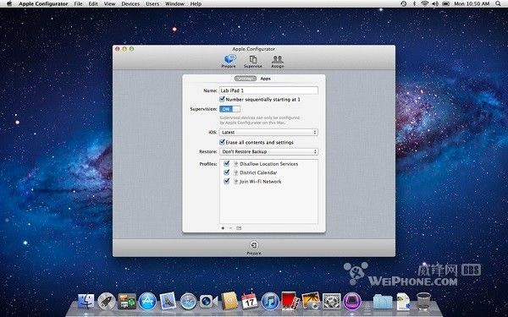Open the Help menu
Viewport: 508px width, 317px height.
pos(196,4)
